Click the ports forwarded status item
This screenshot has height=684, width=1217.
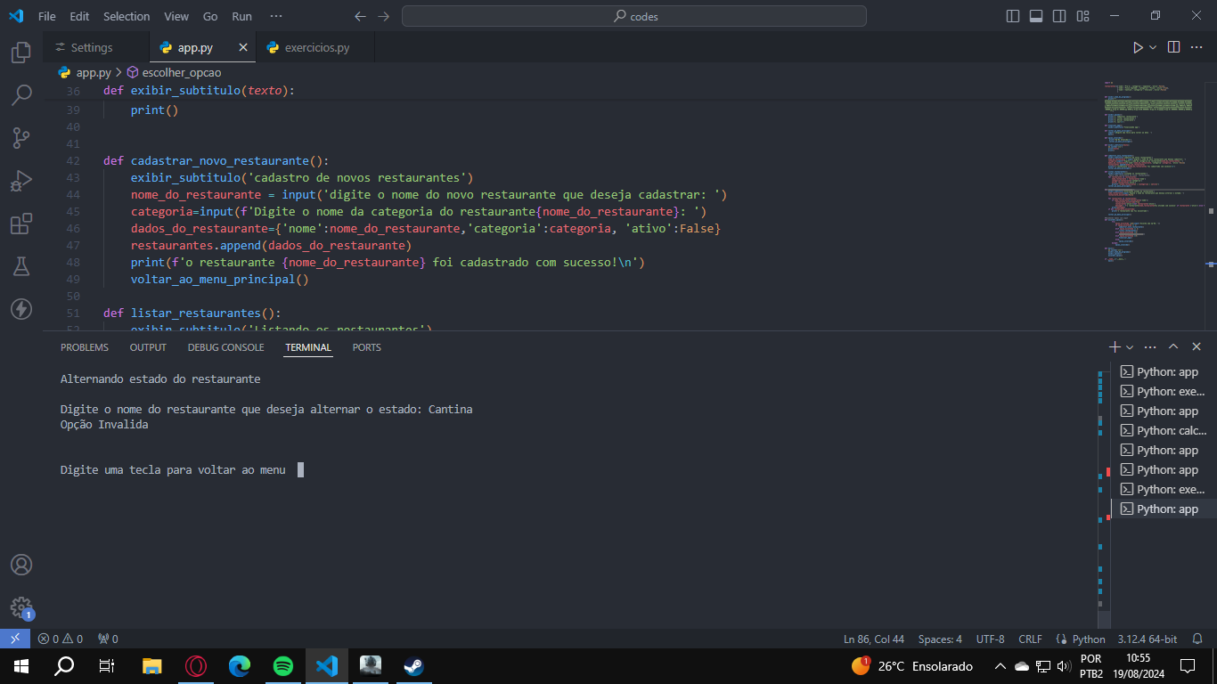(x=108, y=639)
